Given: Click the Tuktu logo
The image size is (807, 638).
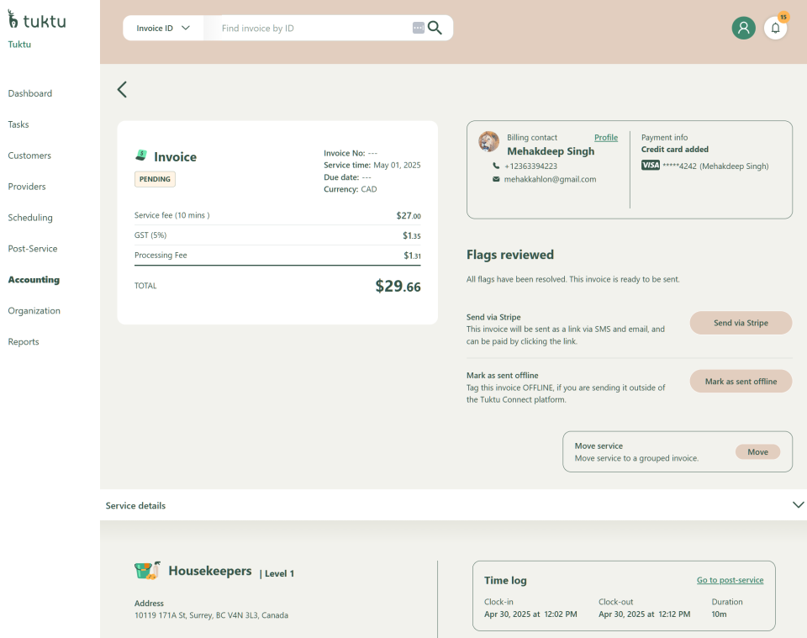Looking at the screenshot, I should pos(37,21).
